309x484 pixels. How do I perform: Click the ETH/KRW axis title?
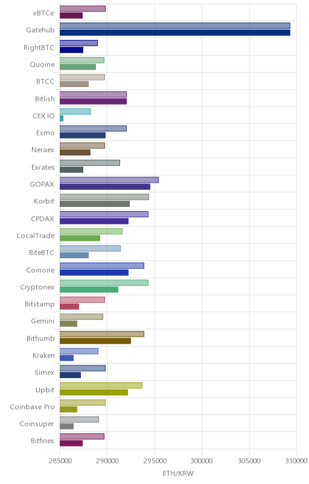[x=178, y=473]
